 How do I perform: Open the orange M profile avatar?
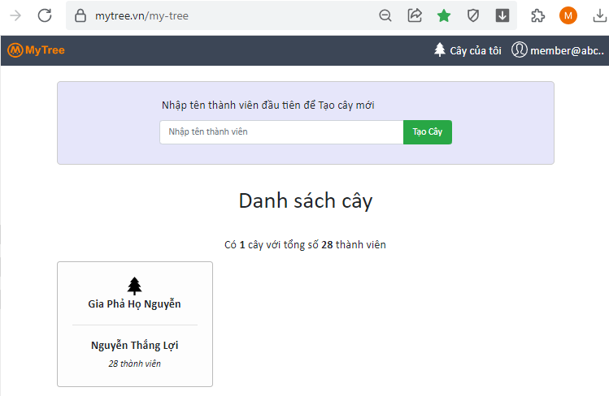(x=568, y=15)
